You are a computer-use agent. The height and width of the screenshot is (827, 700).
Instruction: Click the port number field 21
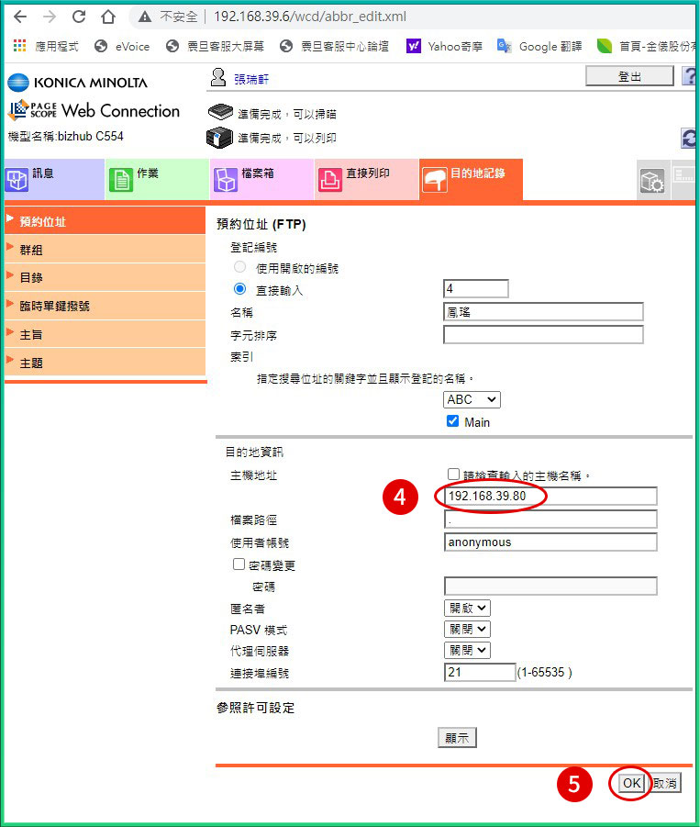480,673
